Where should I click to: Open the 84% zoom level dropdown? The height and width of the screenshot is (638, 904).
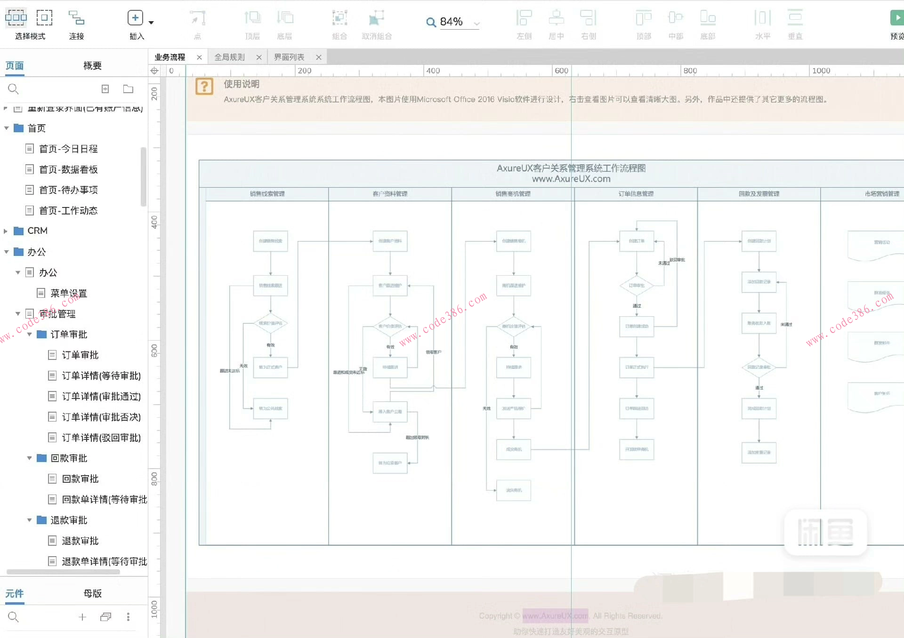coord(476,23)
